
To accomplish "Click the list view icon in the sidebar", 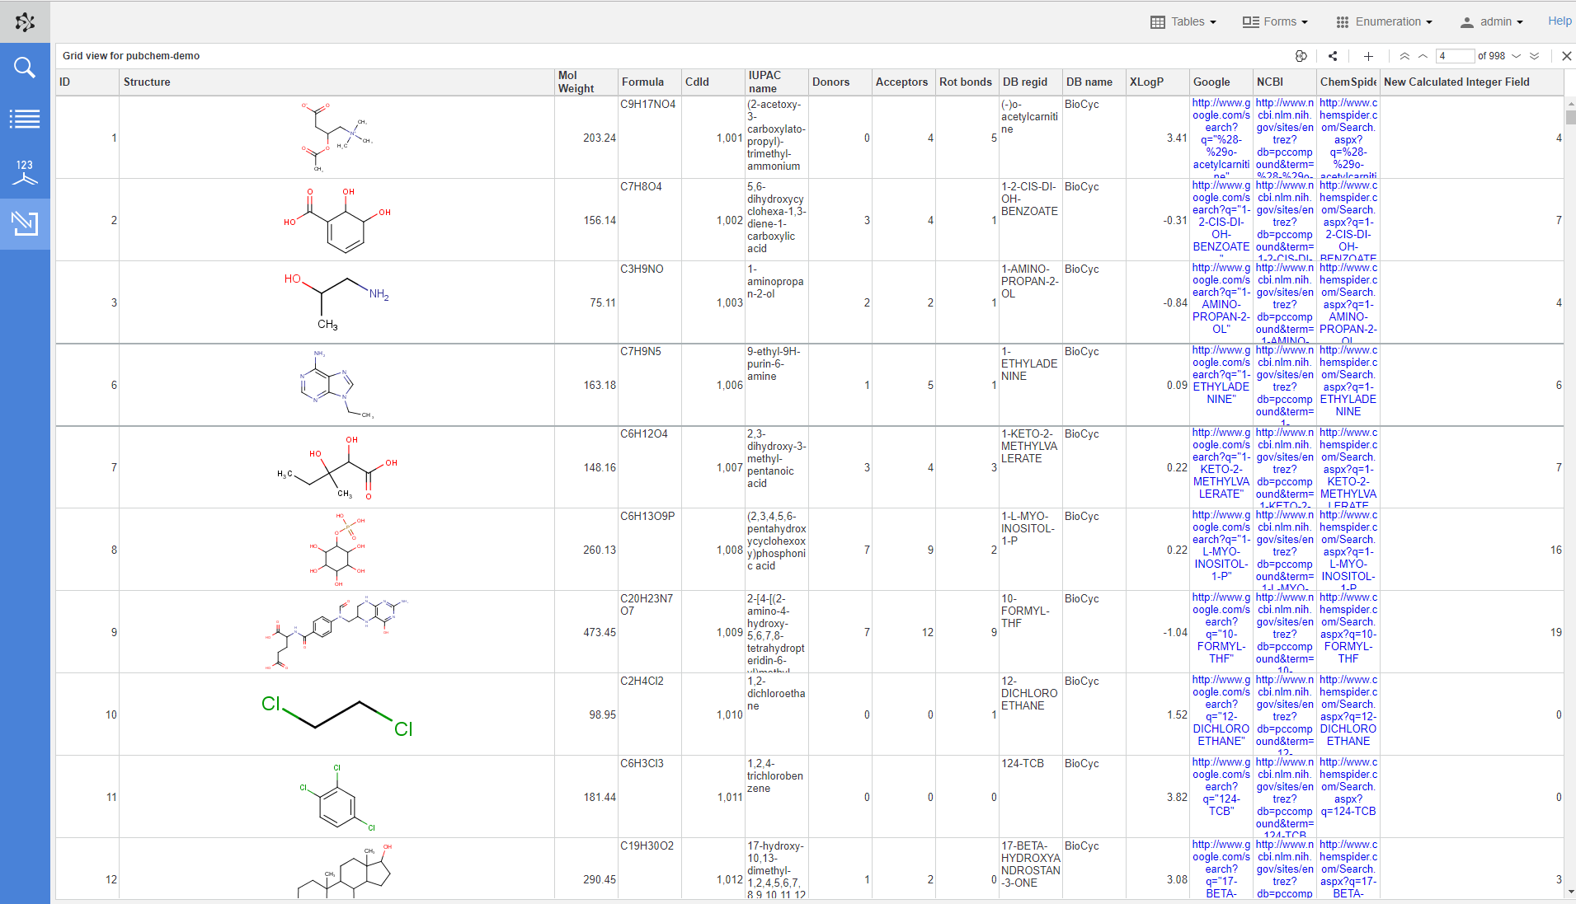I will [x=25, y=119].
